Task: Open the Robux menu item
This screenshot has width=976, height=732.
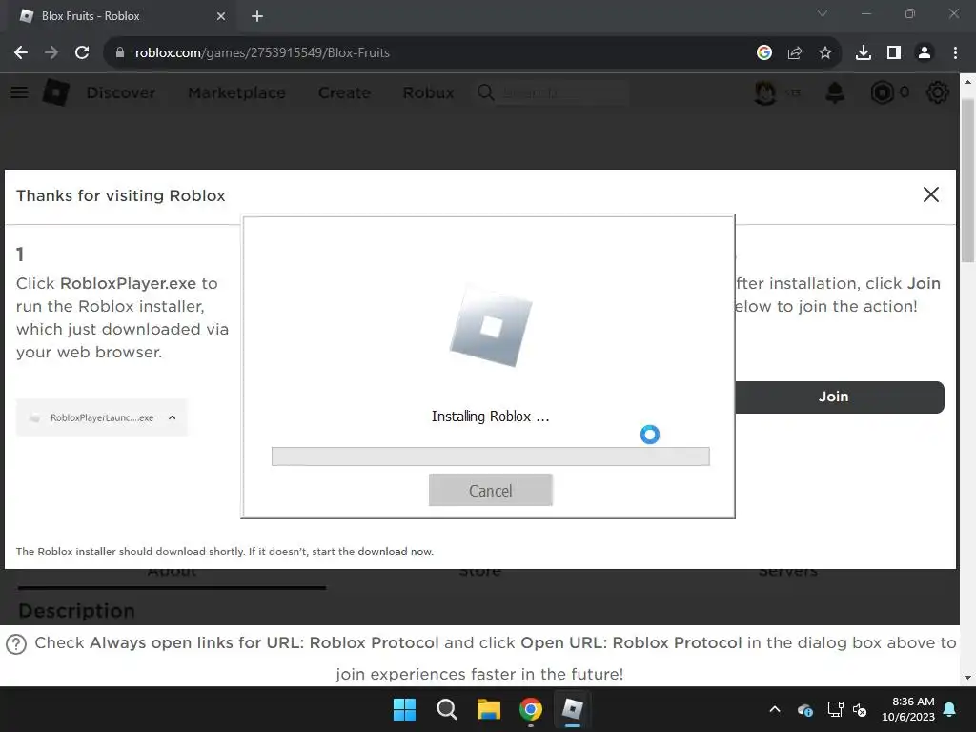Action: (428, 92)
